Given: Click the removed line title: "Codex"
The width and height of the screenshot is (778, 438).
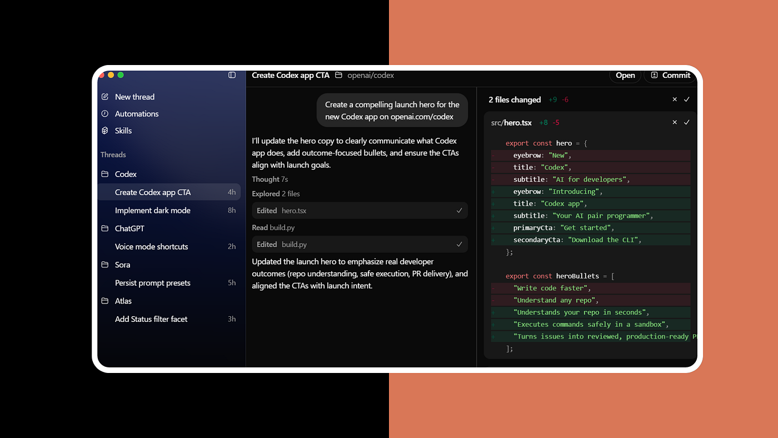Looking at the screenshot, I should 591,167.
